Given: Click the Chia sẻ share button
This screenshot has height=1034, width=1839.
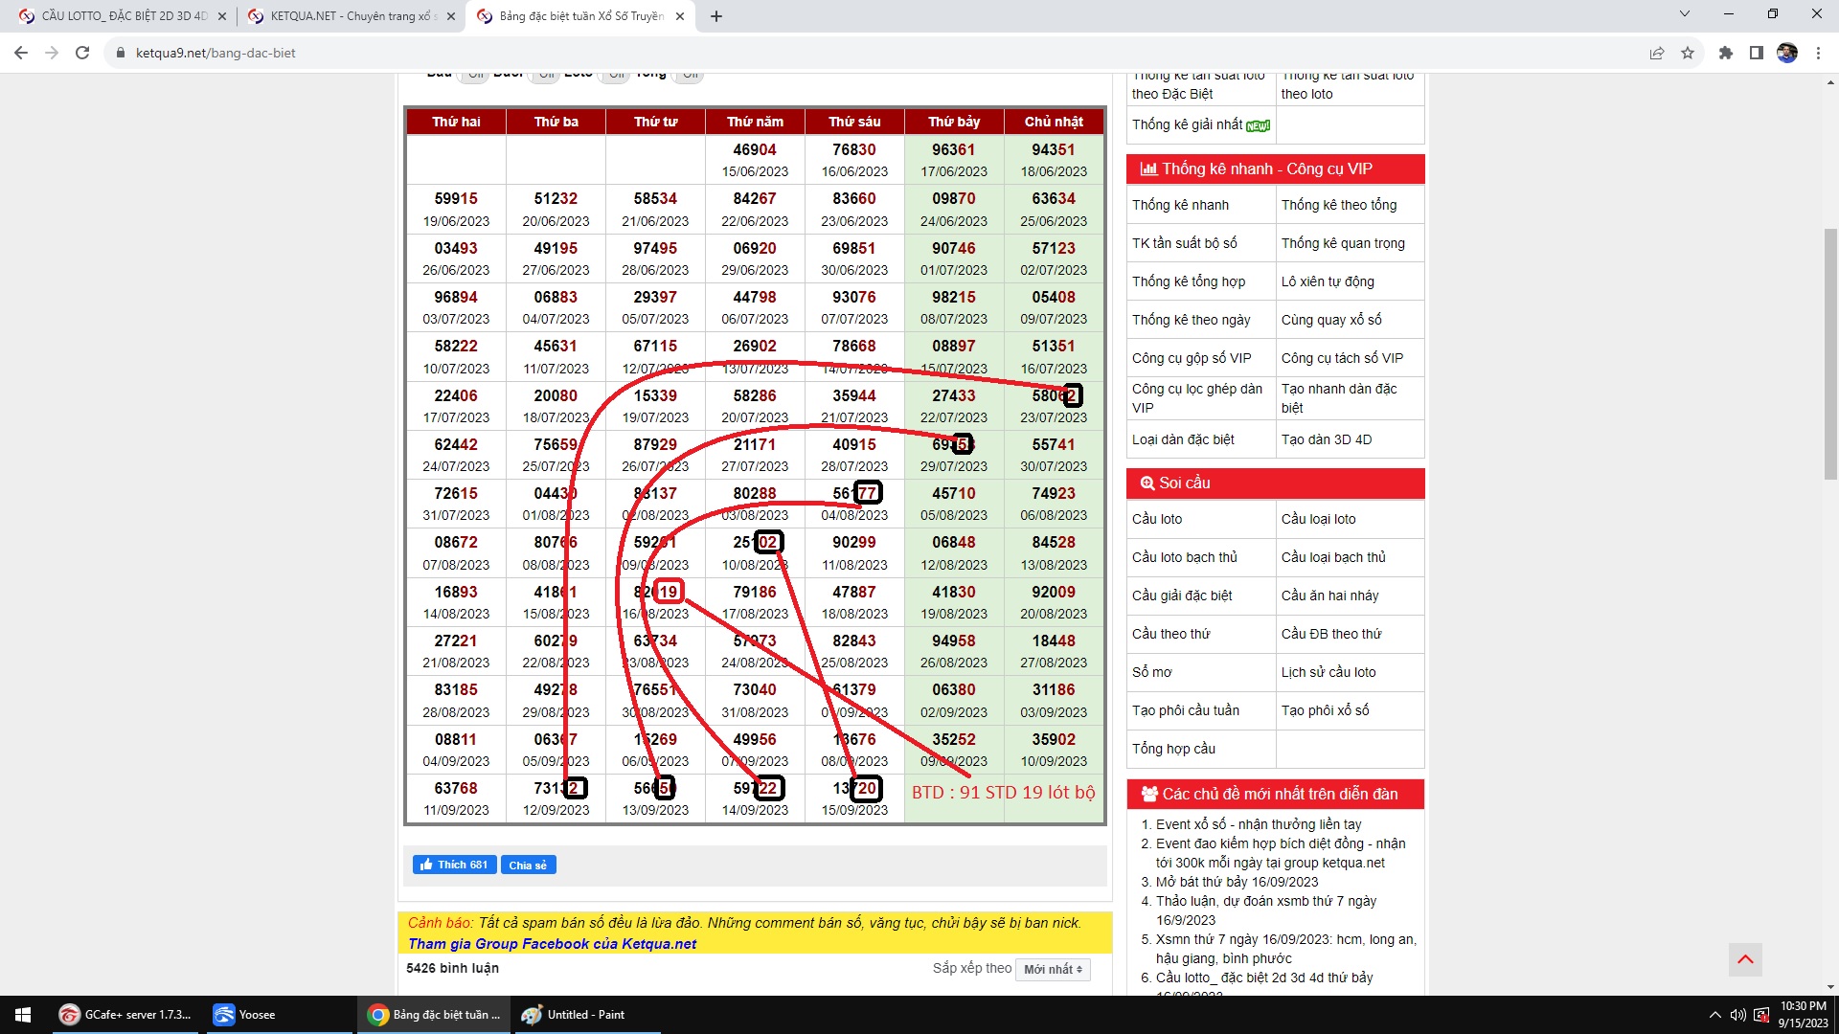Looking at the screenshot, I should [x=528, y=865].
